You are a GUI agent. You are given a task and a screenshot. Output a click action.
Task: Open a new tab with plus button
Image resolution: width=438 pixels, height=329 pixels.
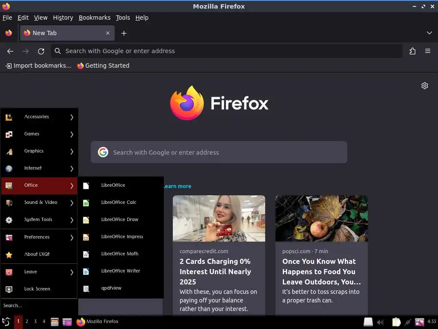click(124, 33)
